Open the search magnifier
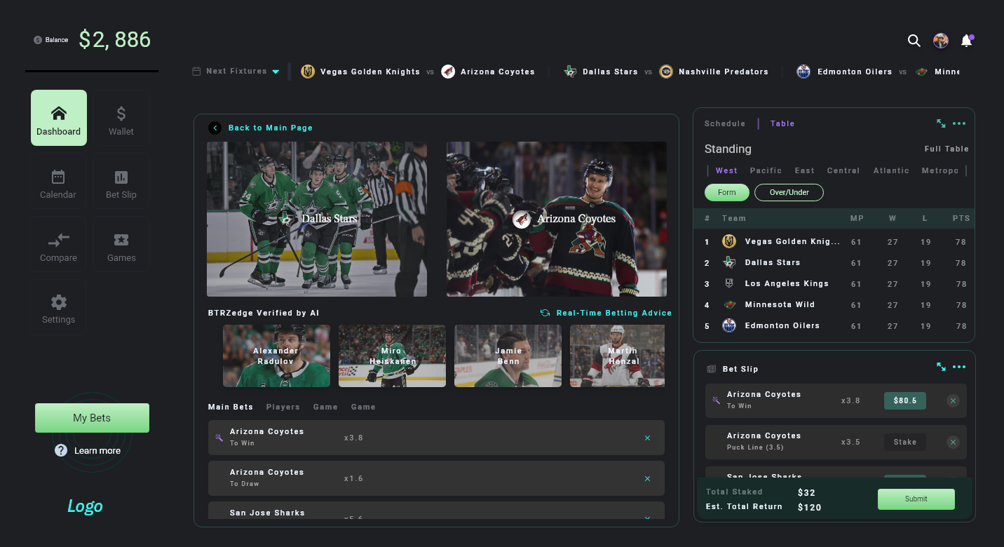Image resolution: width=1004 pixels, height=547 pixels. click(x=914, y=41)
